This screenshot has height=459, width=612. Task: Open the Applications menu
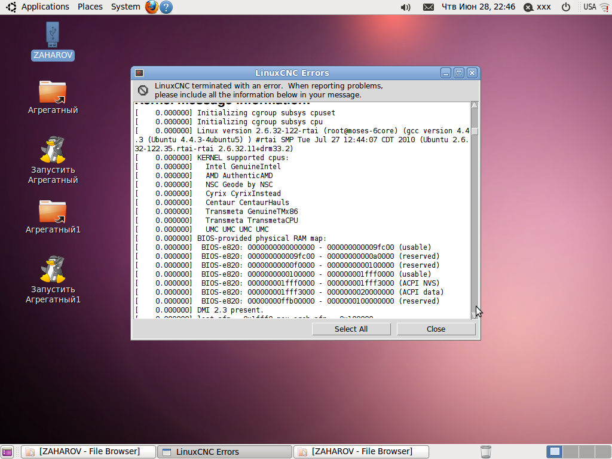(x=45, y=7)
